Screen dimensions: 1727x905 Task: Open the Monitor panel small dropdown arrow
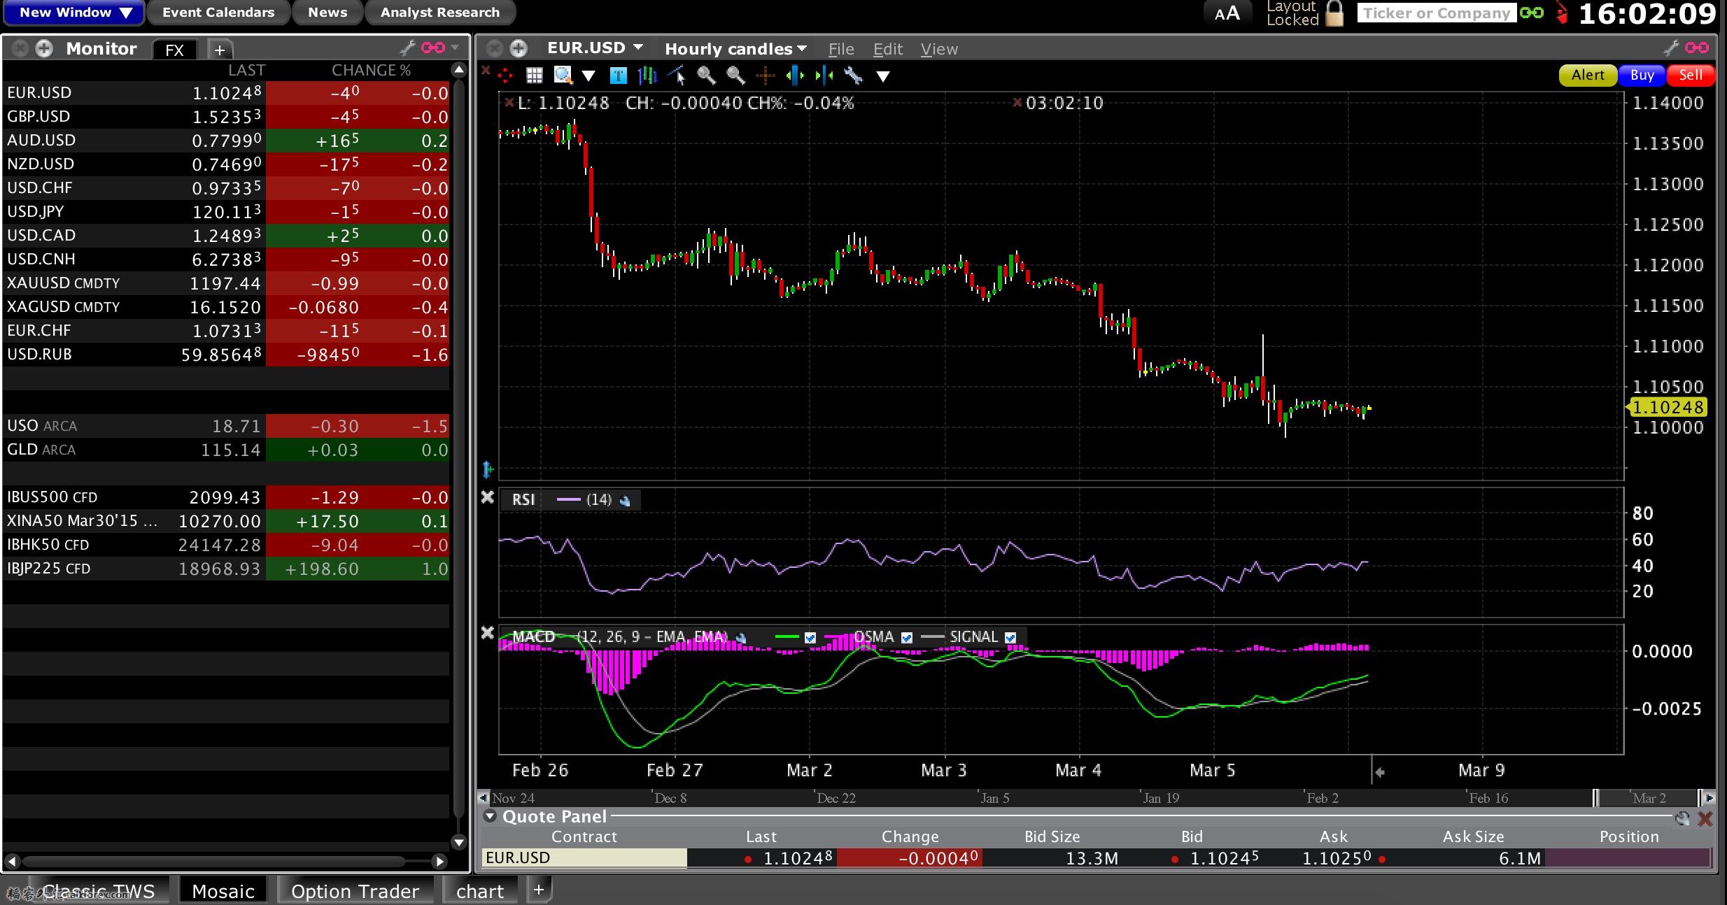tap(455, 48)
